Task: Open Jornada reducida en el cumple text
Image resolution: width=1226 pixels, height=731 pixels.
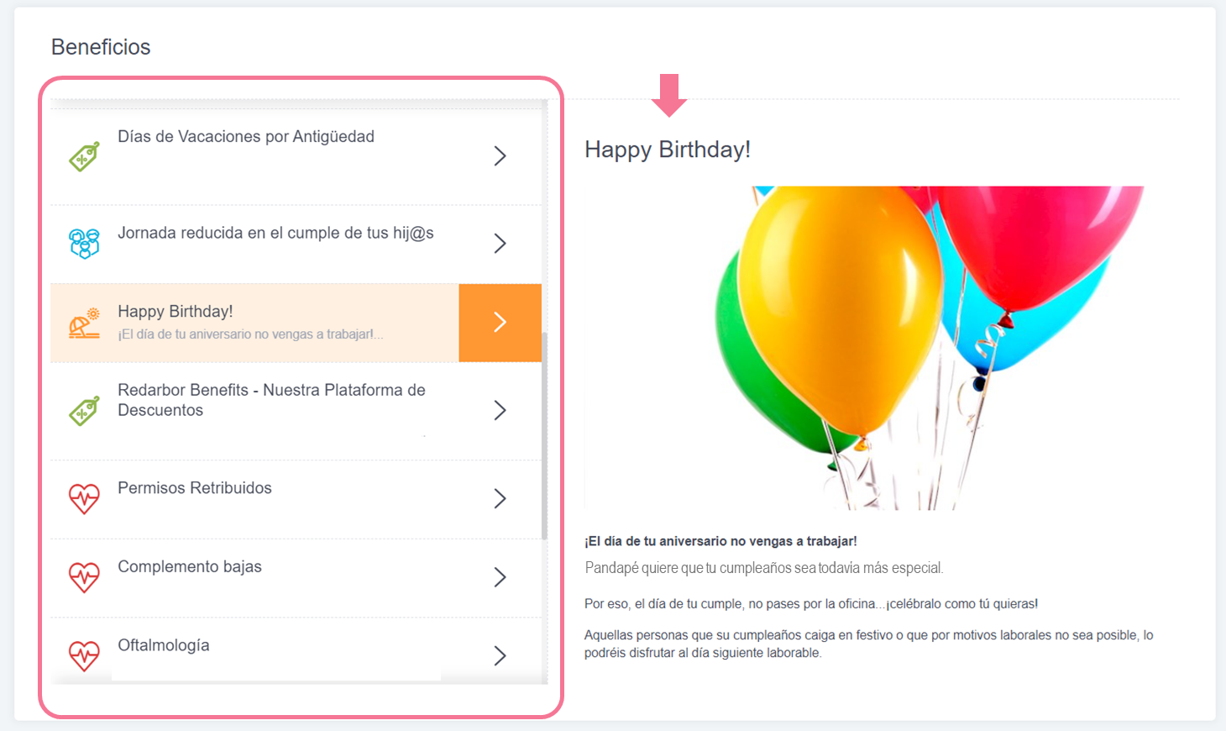Action: click(275, 233)
